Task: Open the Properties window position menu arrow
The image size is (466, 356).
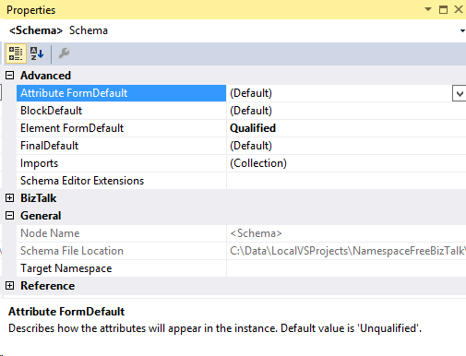Action: 428,9
